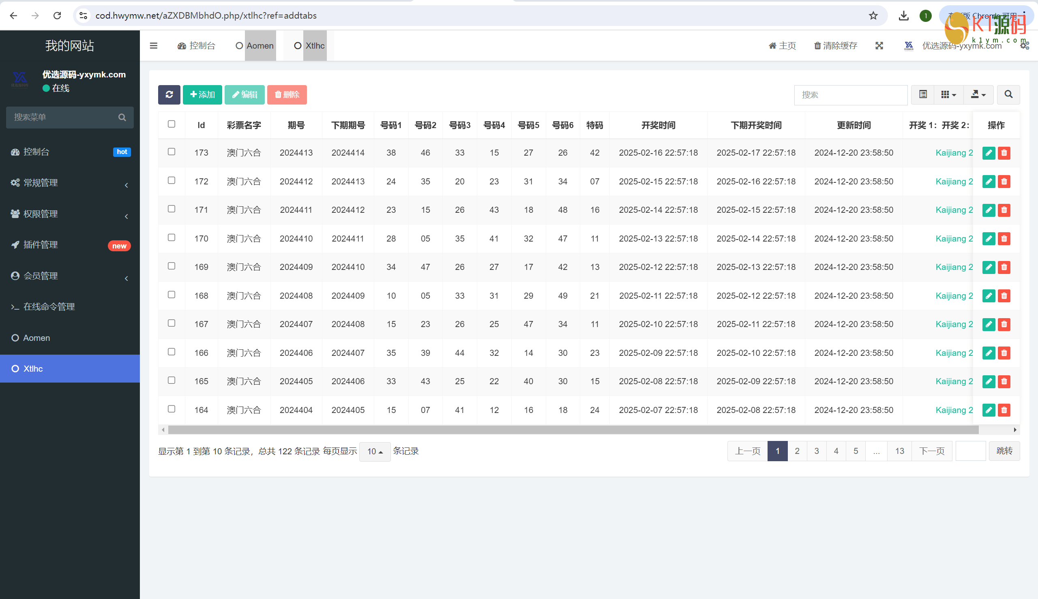Click the horizontal table scrollbar
The height and width of the screenshot is (599, 1038).
(x=573, y=430)
